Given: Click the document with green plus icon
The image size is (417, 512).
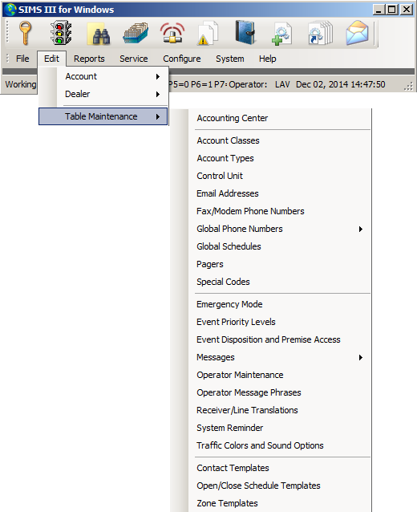Looking at the screenshot, I should pyautogui.click(x=282, y=34).
